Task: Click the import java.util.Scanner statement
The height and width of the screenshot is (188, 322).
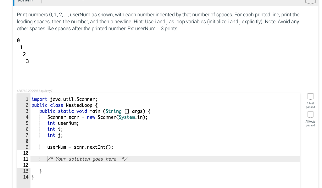Action: (65, 99)
